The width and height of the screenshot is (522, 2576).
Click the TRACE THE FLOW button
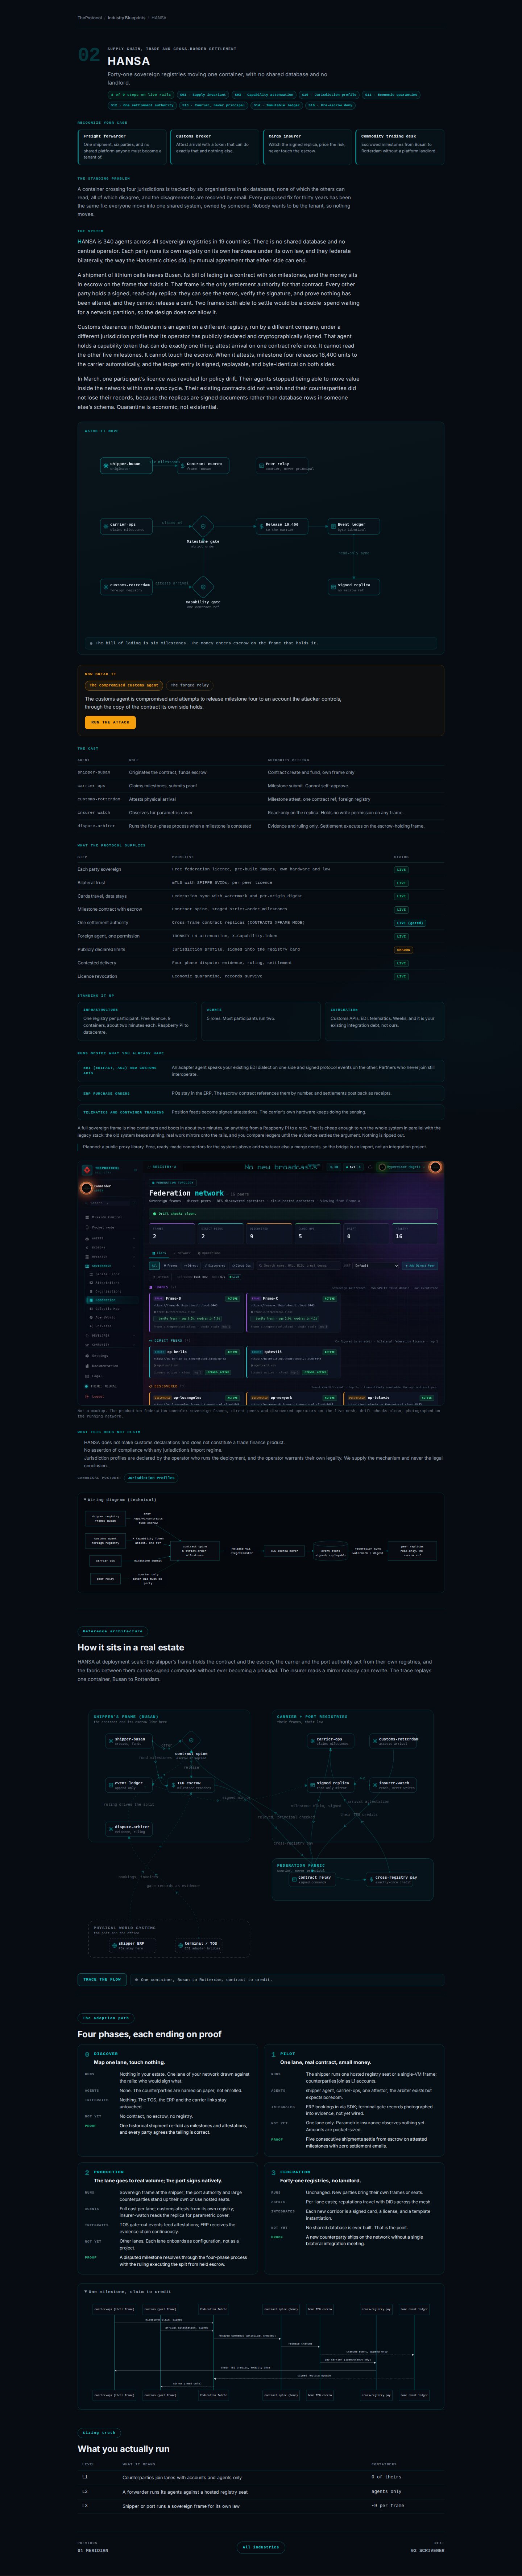click(102, 1979)
